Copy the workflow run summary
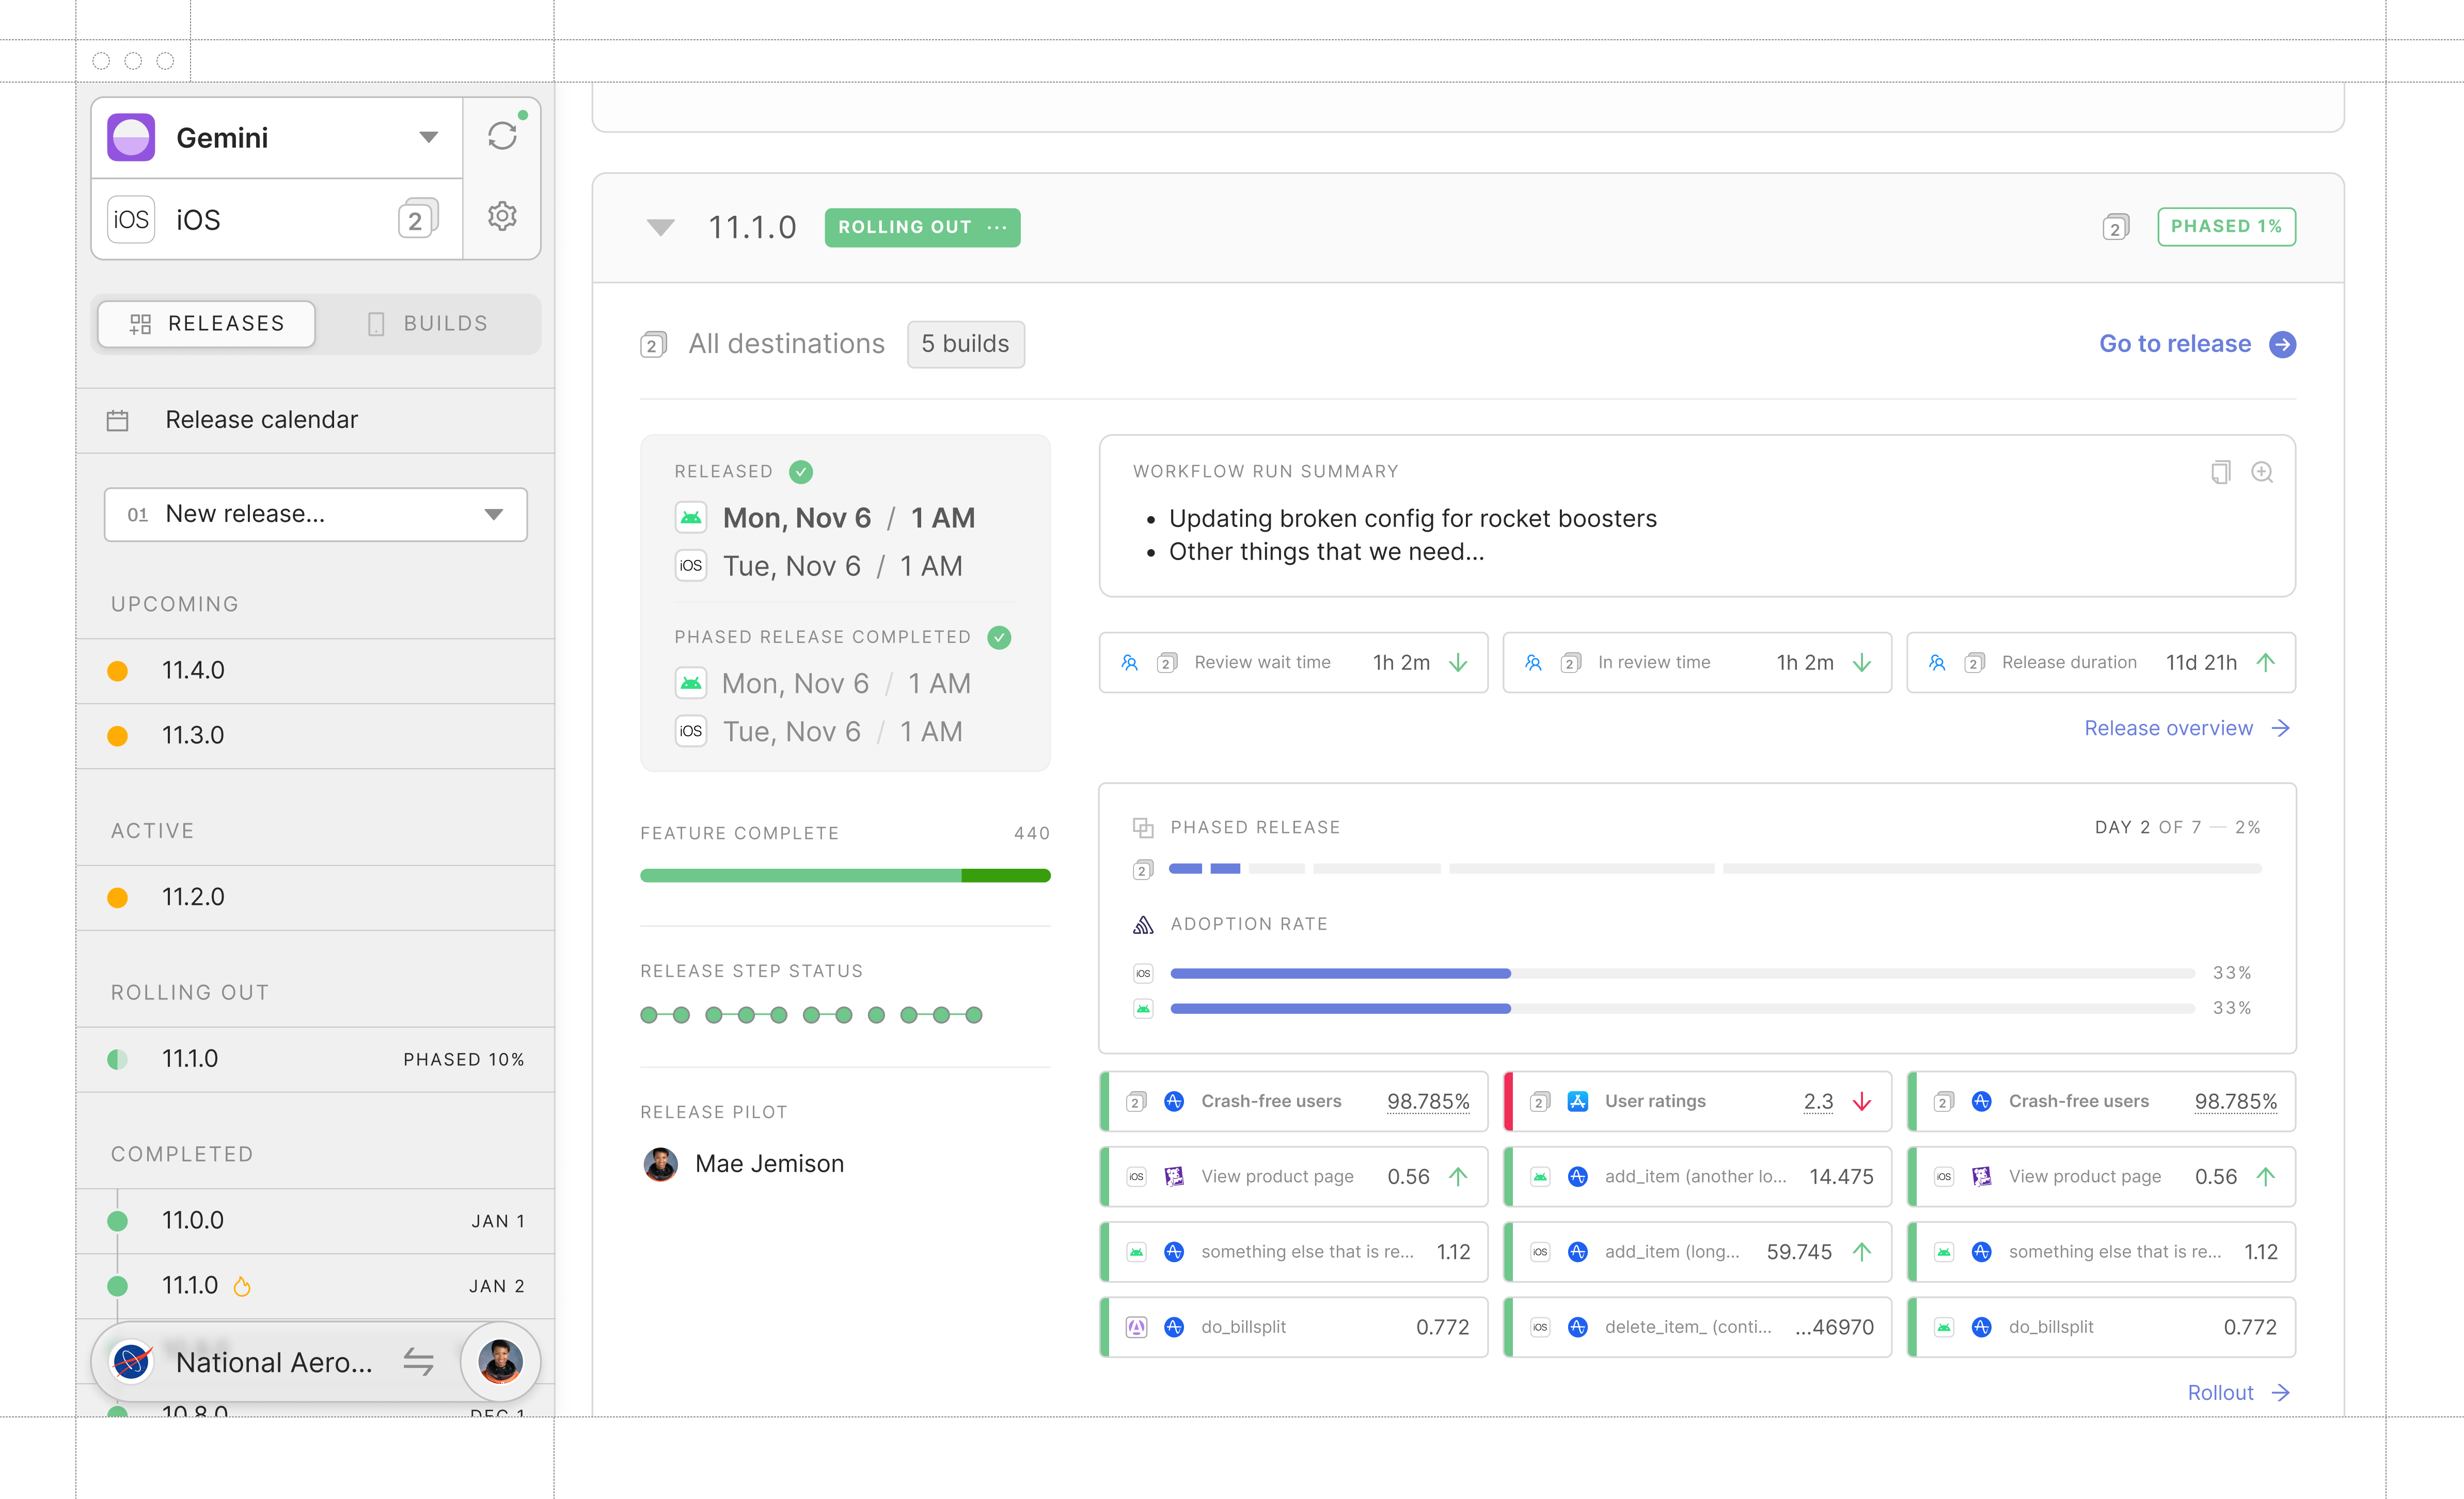The width and height of the screenshot is (2464, 1499). 2221,472
